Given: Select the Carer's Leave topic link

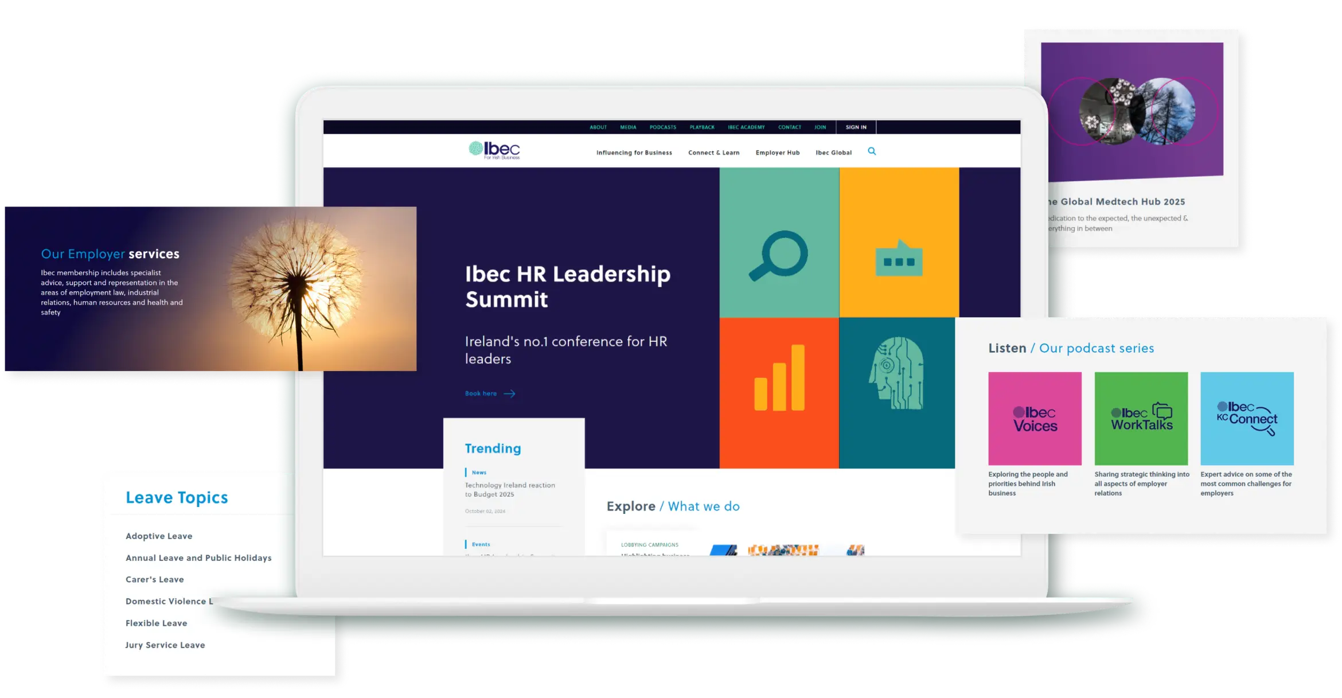Looking at the screenshot, I should (154, 579).
